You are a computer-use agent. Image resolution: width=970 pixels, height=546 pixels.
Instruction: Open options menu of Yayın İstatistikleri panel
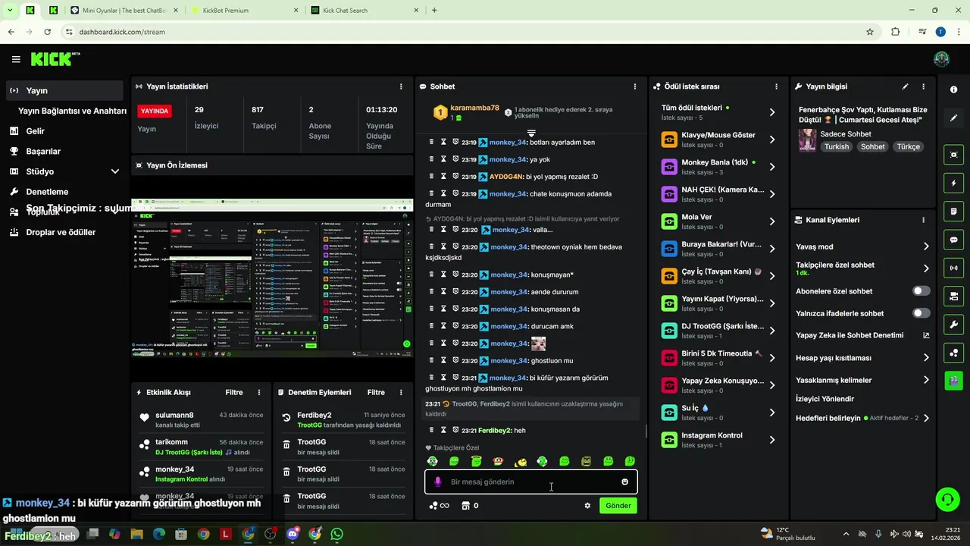pos(401,86)
